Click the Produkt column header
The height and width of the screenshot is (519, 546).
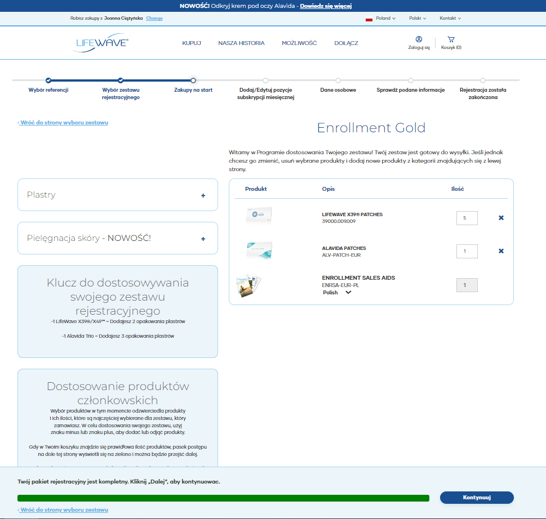256,189
